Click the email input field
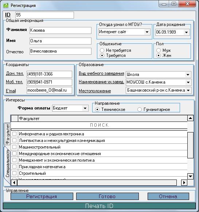Image resolution: width=199 pixels, height=212 pixels. coord(49,90)
